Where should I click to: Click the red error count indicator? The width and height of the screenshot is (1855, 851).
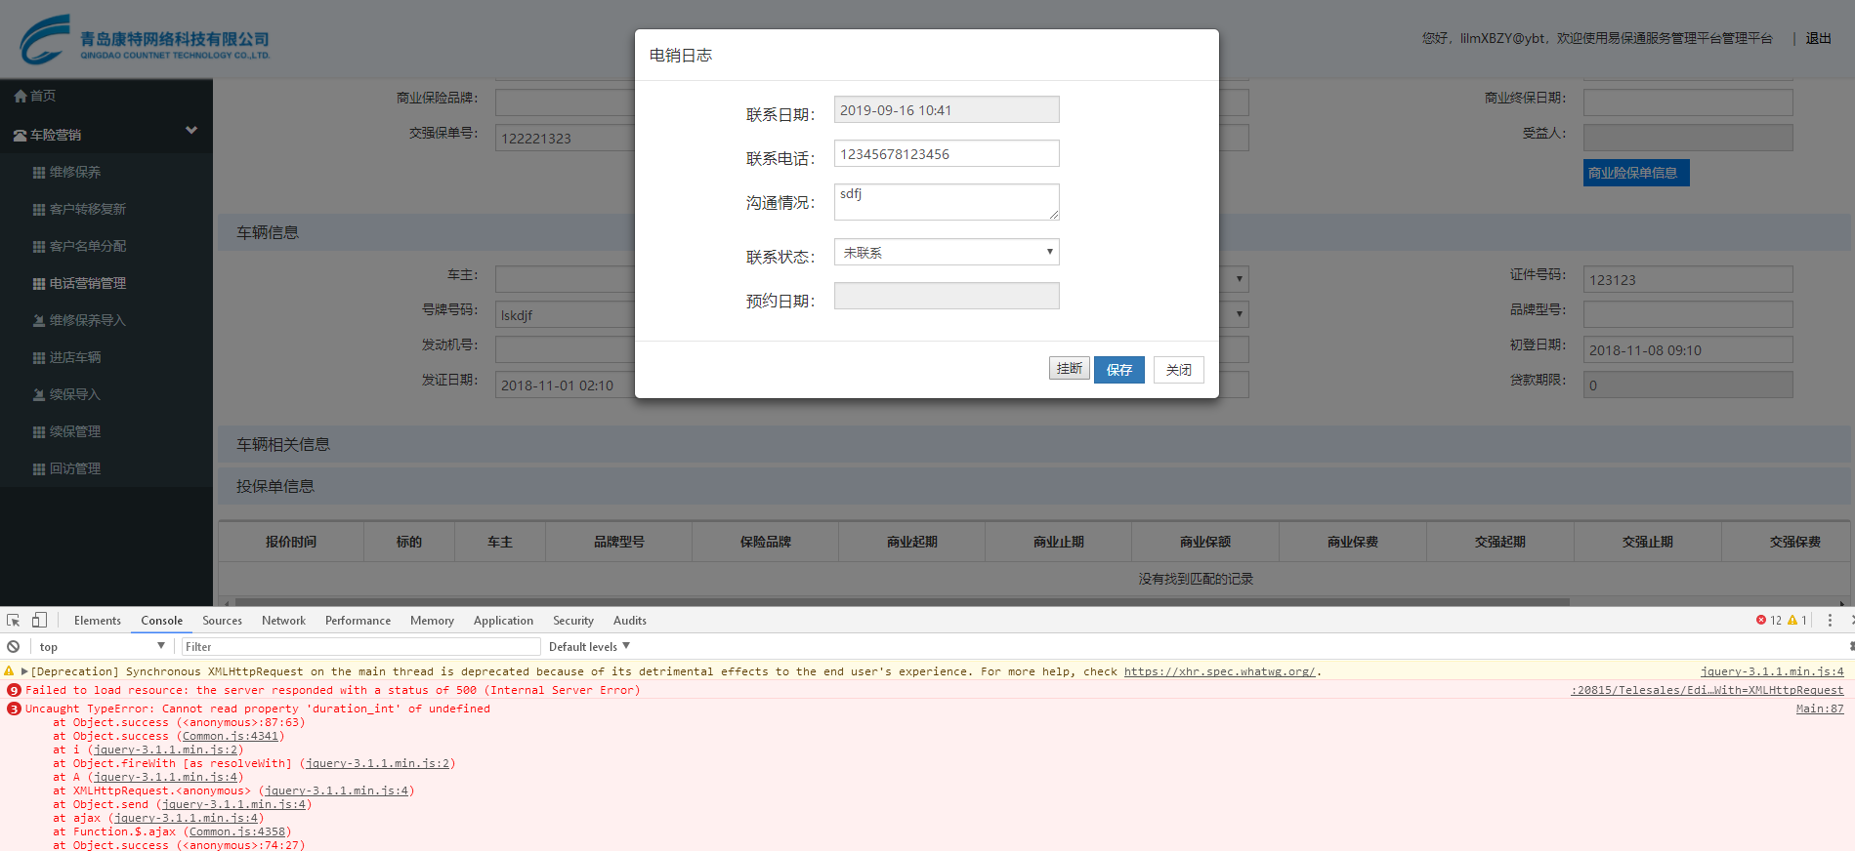click(1769, 621)
